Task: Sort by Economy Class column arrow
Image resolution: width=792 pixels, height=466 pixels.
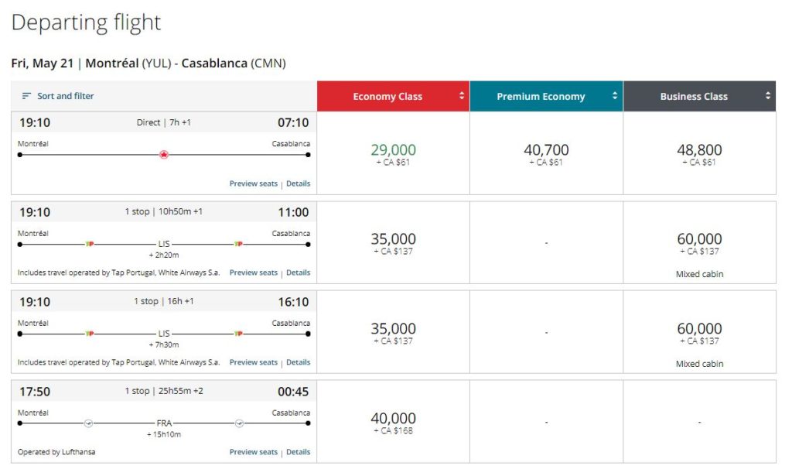Action: pyautogui.click(x=462, y=96)
